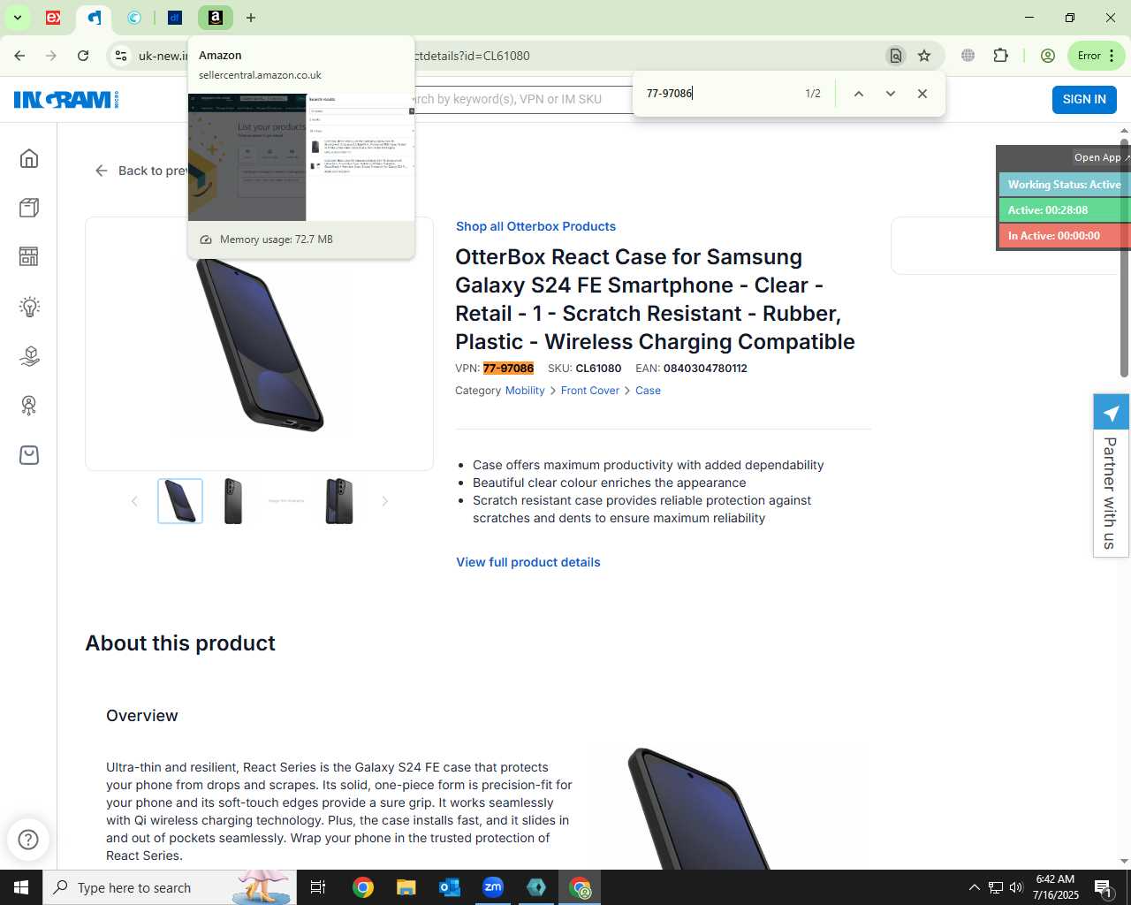Go to next find match
The height and width of the screenshot is (905, 1131).
[x=890, y=94]
